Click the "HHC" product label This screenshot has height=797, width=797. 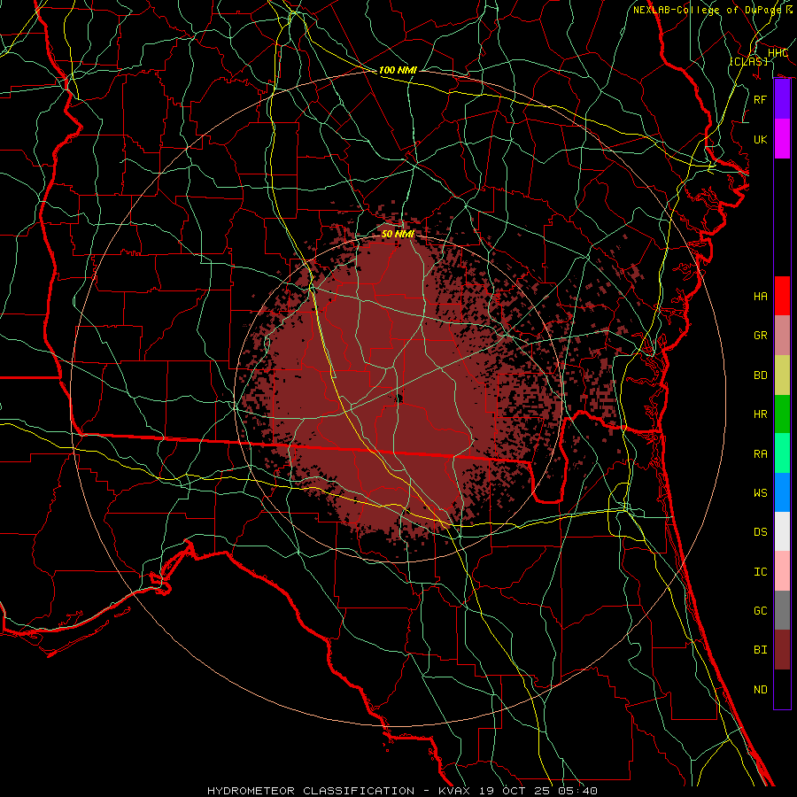click(778, 53)
